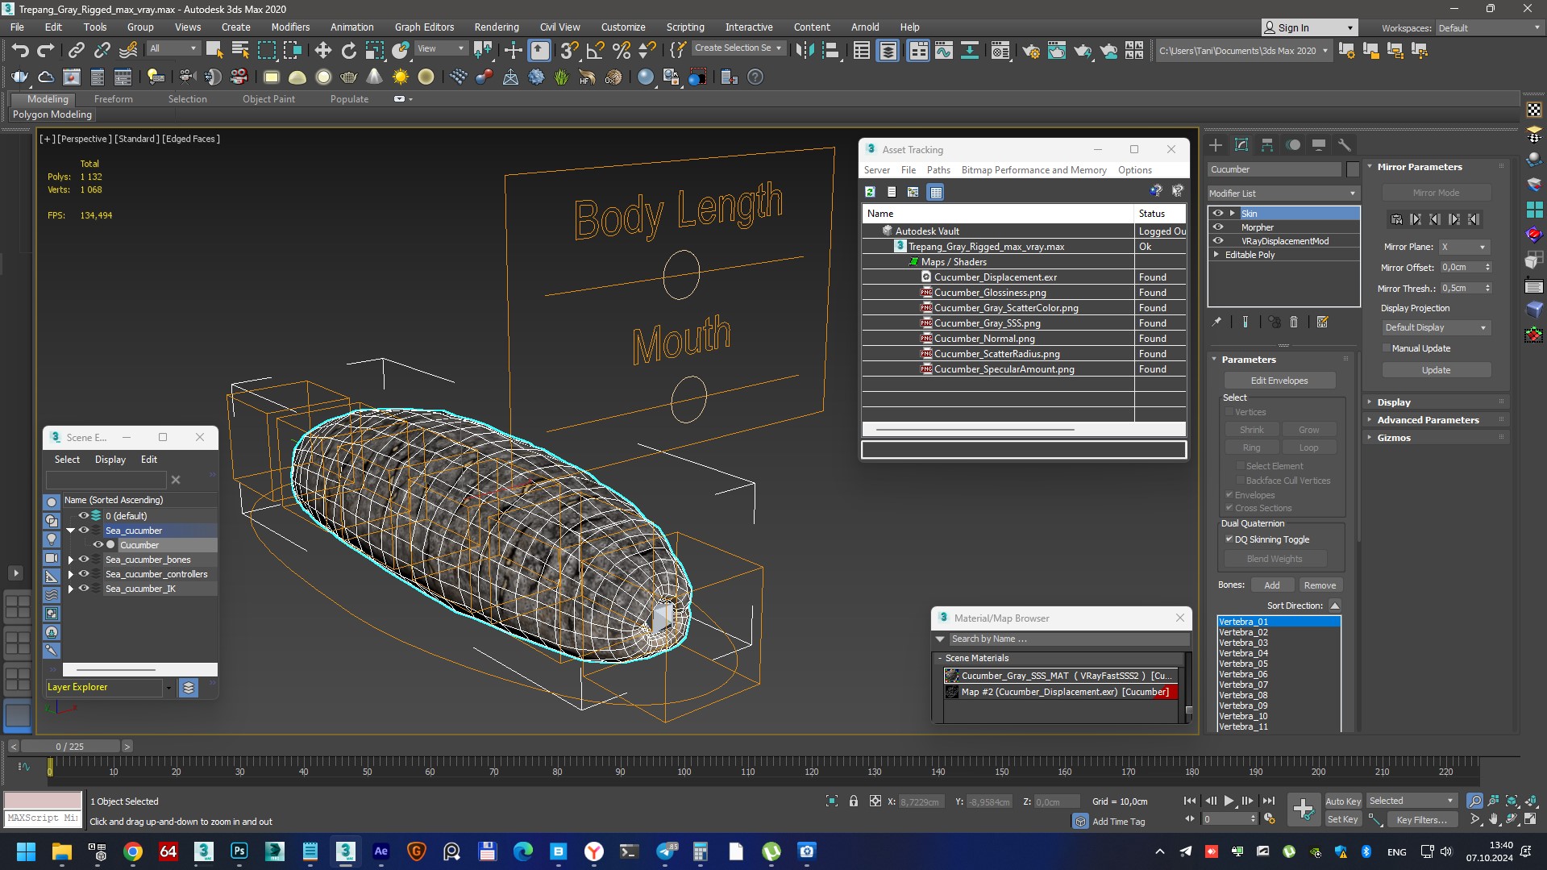Click the Auto Key button
1547x870 pixels.
point(1343,801)
